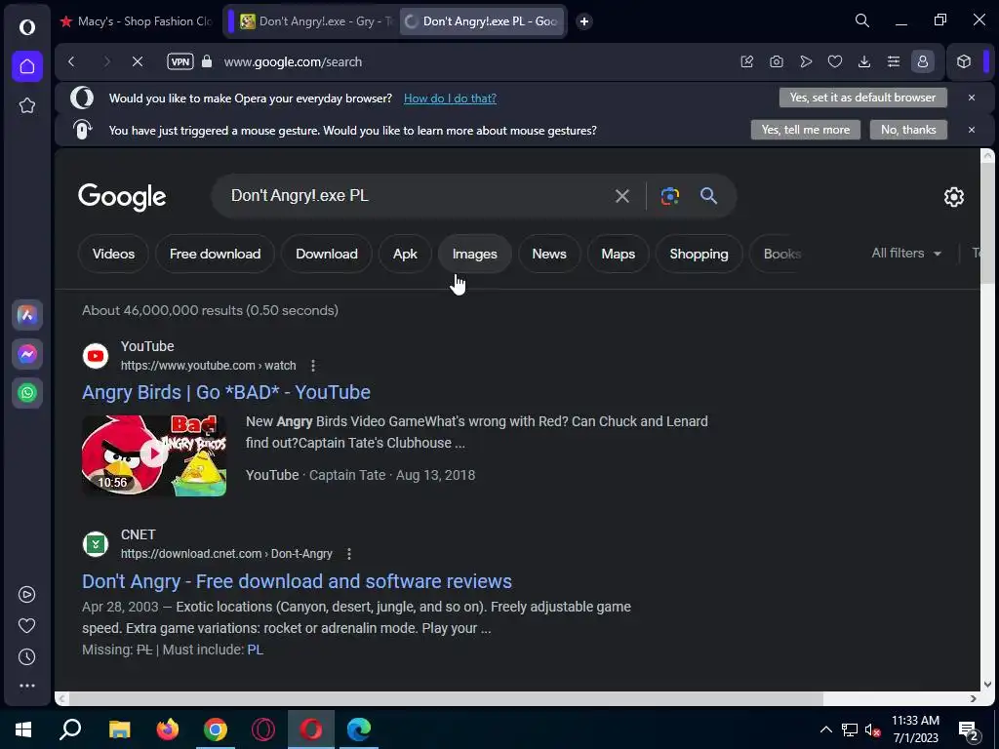Open the pinboard edit icon in toolbar

[x=746, y=61]
